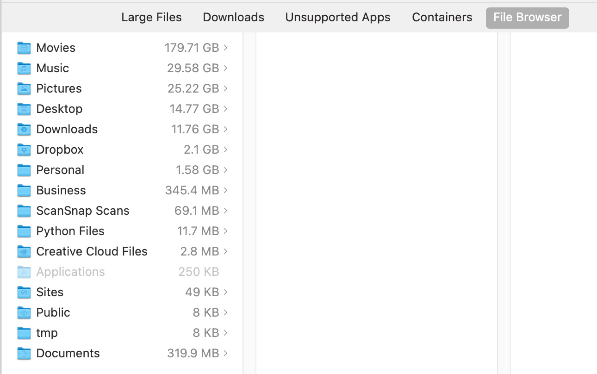This screenshot has width=597, height=374.
Task: Click the Public folder icon
Action: [x=24, y=312]
